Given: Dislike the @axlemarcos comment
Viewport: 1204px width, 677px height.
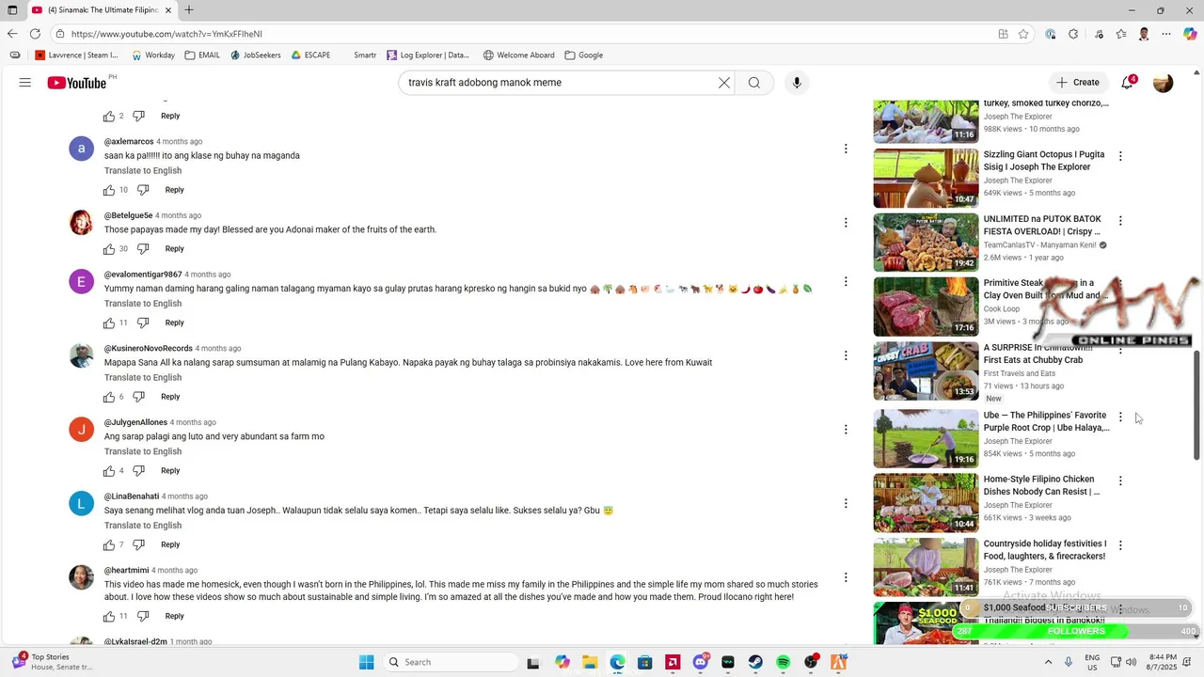Looking at the screenshot, I should [x=143, y=190].
